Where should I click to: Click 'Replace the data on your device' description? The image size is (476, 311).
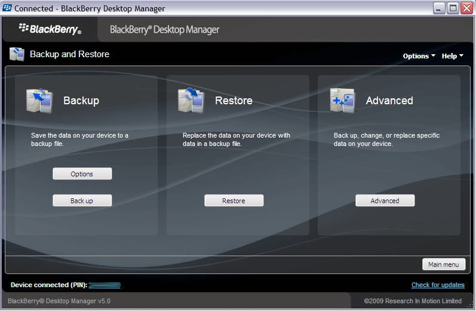pos(236,139)
